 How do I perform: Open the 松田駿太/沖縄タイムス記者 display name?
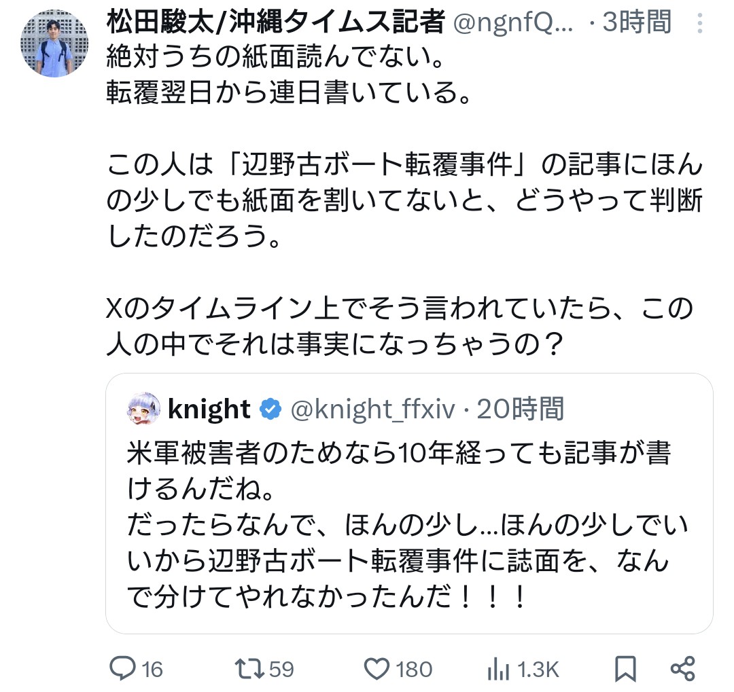pos(275,22)
